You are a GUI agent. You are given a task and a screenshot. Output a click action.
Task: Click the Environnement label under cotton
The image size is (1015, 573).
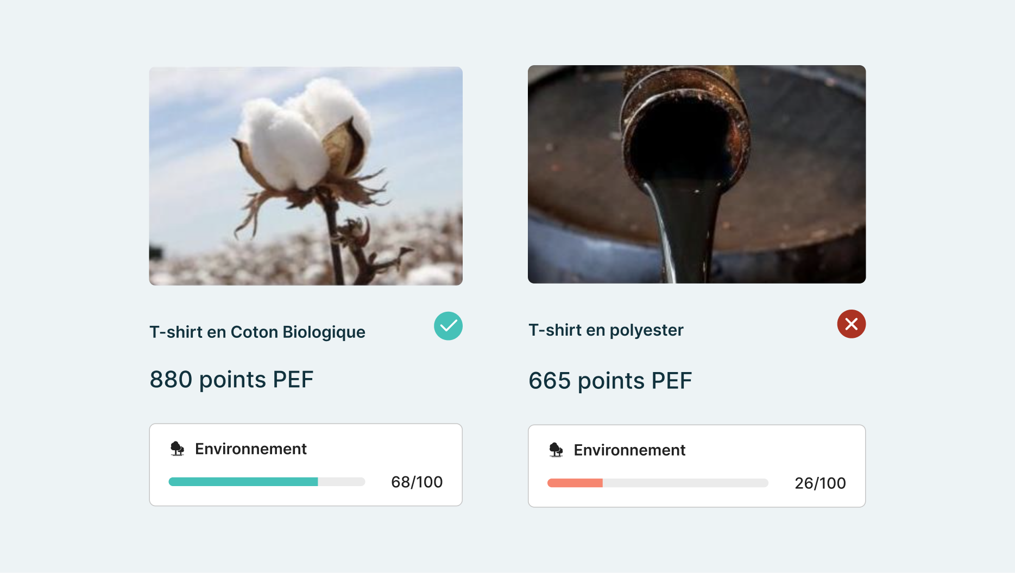coord(251,449)
